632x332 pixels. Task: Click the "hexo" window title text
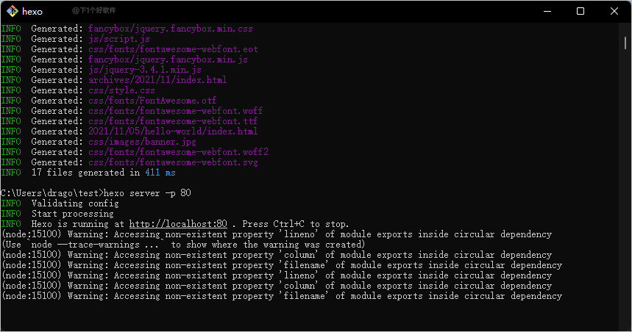click(32, 12)
